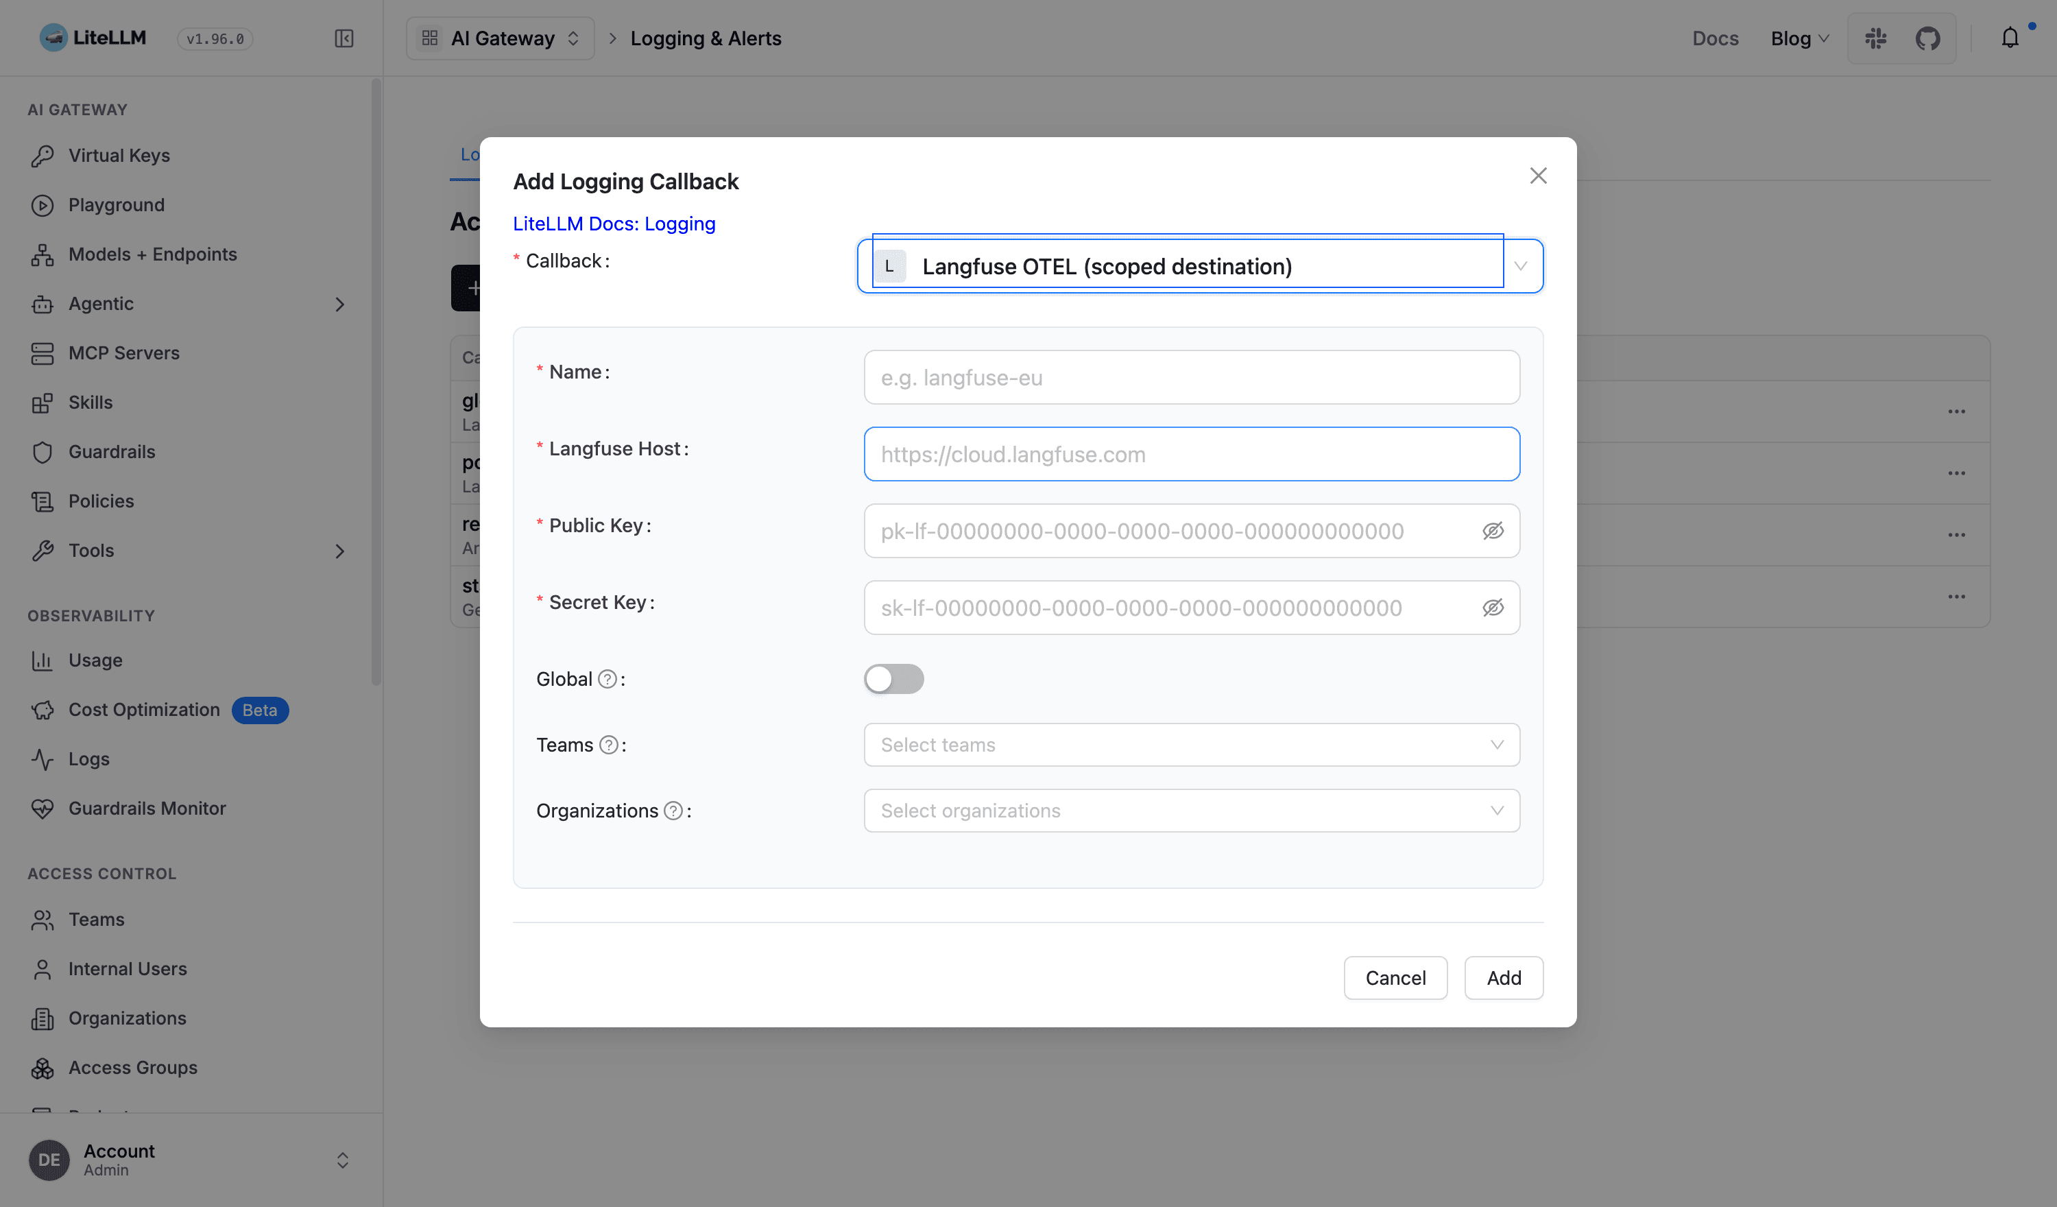Click the Name input field
2057x1207 pixels.
(1192, 377)
